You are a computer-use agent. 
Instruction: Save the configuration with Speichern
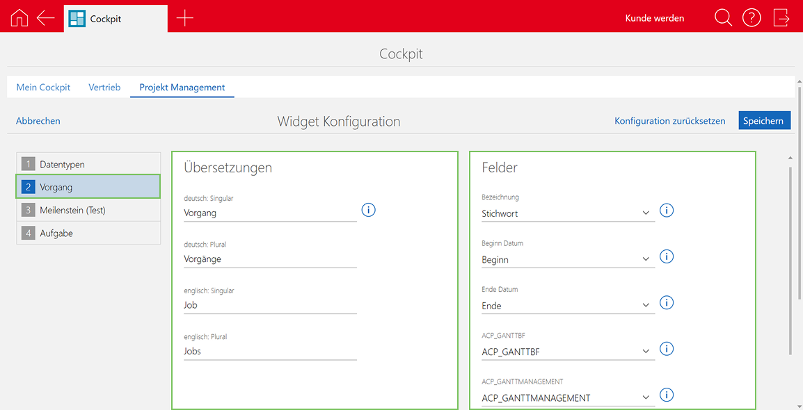coord(764,120)
